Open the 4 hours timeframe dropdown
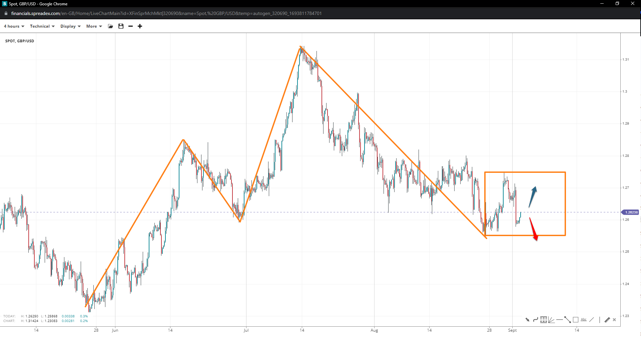 click(14, 26)
